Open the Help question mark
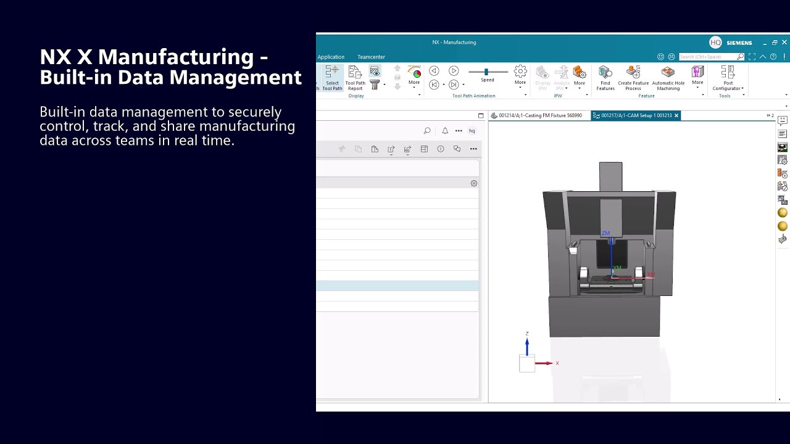 [773, 57]
